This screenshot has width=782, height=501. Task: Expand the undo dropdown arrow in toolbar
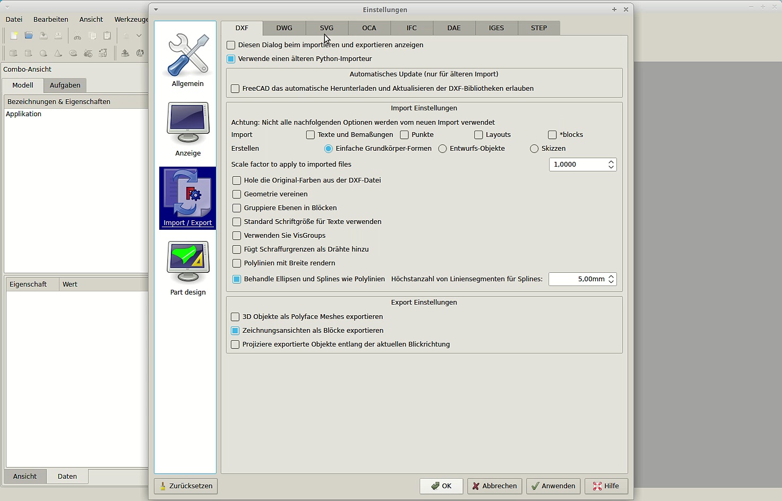(x=139, y=36)
